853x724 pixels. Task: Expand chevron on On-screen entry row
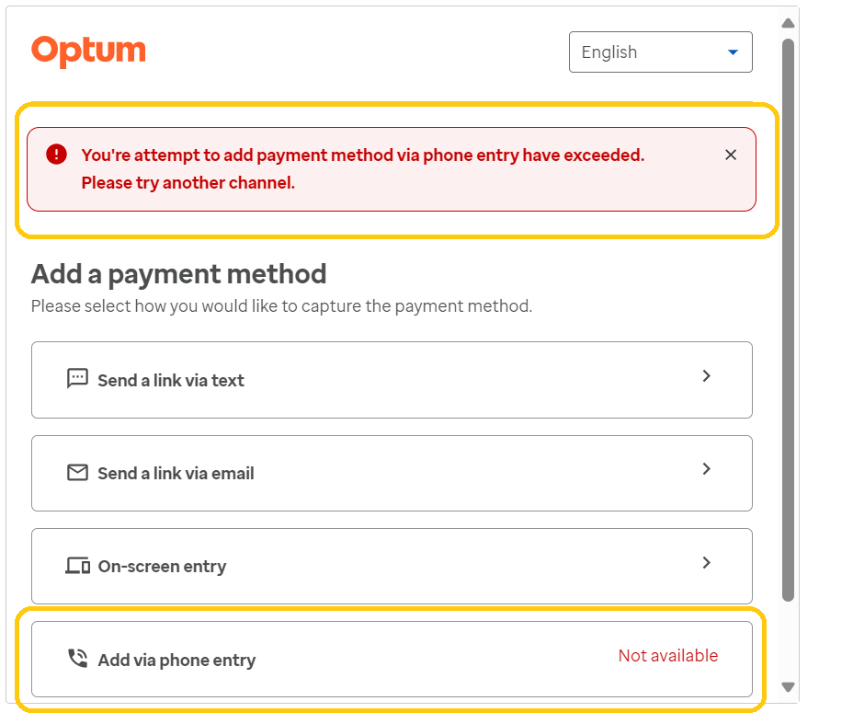click(706, 562)
